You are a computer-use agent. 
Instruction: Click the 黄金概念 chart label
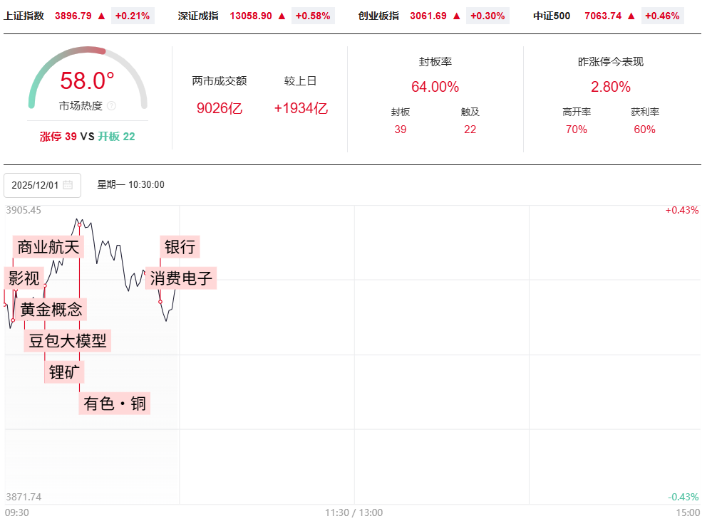[x=51, y=310]
